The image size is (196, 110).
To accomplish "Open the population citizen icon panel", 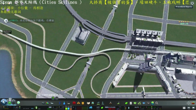I will [129, 108].
